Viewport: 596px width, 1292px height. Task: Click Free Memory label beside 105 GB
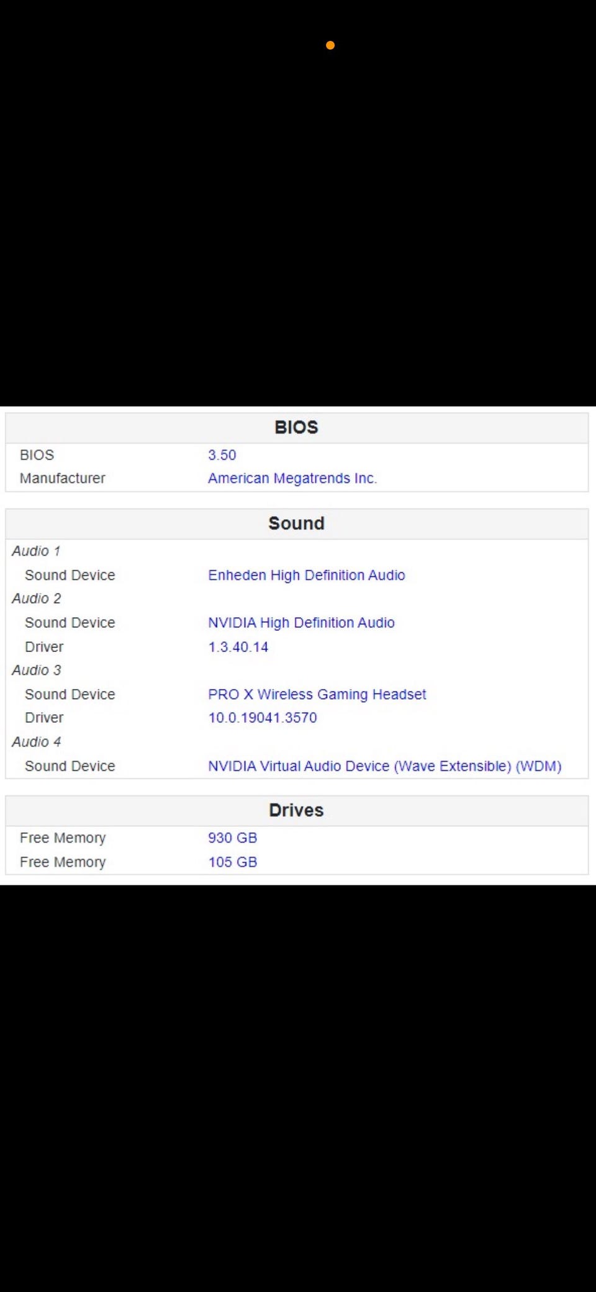[63, 862]
